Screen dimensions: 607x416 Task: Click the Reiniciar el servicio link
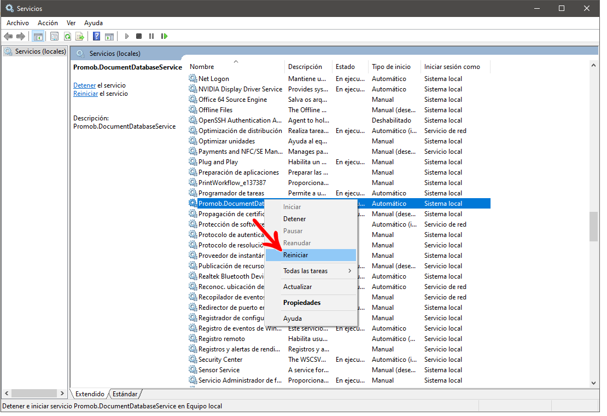point(85,94)
